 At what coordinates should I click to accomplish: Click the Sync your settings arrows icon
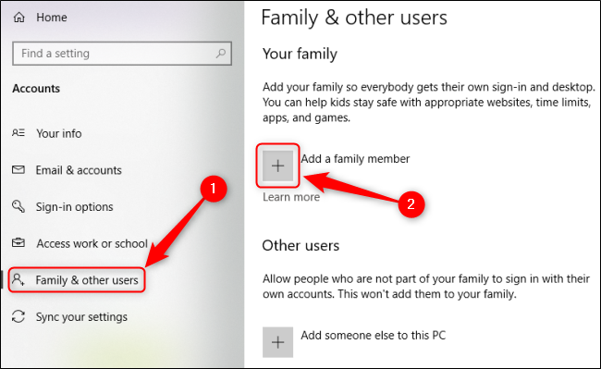click(18, 316)
